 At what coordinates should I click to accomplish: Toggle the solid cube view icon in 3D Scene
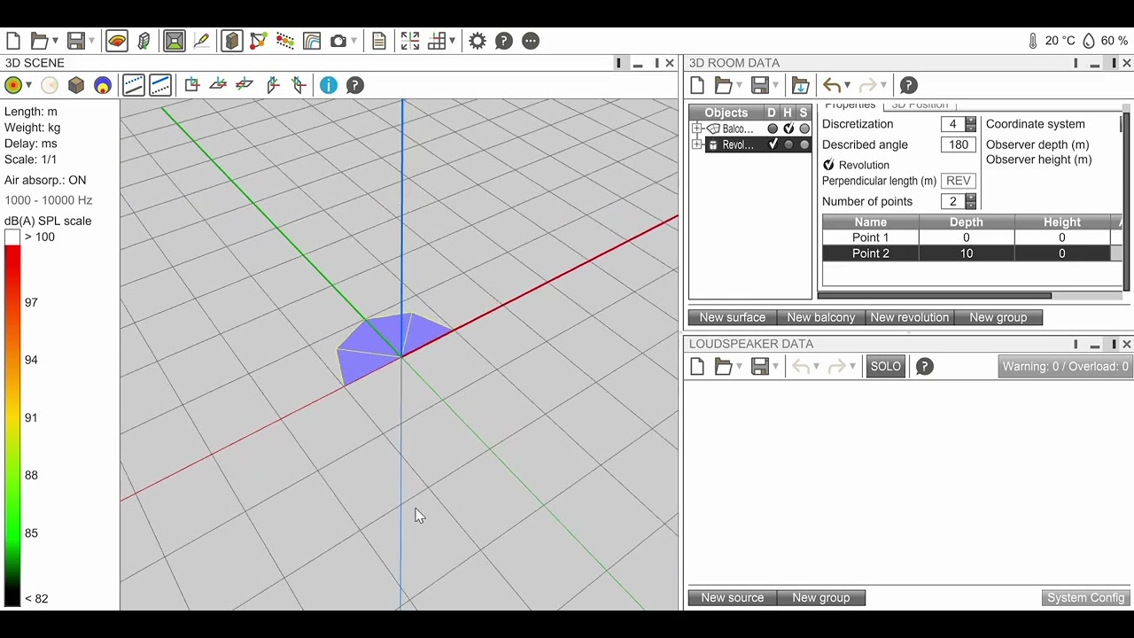click(x=76, y=85)
